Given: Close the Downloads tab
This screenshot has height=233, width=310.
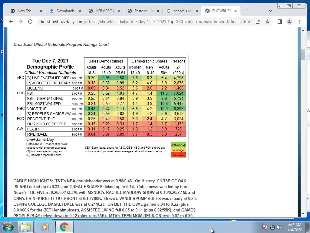Looking at the screenshot, I should (x=80, y=11).
